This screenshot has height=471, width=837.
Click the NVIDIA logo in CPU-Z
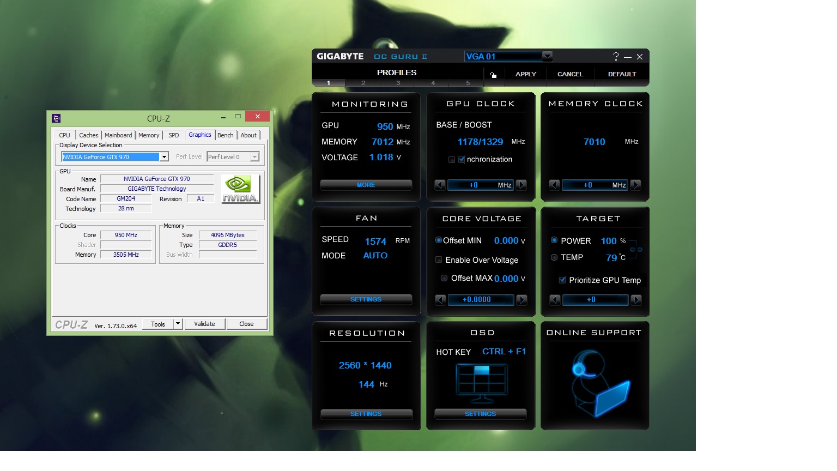coord(240,189)
